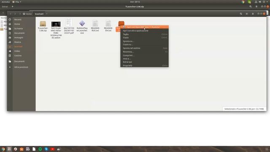Select README-EN.txt file
Image resolution: width=270 pixels, height=152 pixels.
(x=108, y=24)
